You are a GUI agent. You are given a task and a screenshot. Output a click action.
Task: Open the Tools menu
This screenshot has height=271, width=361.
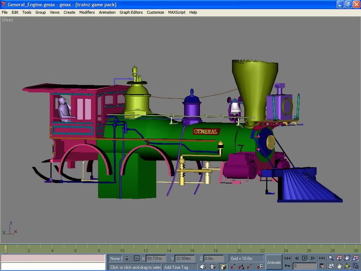(27, 13)
